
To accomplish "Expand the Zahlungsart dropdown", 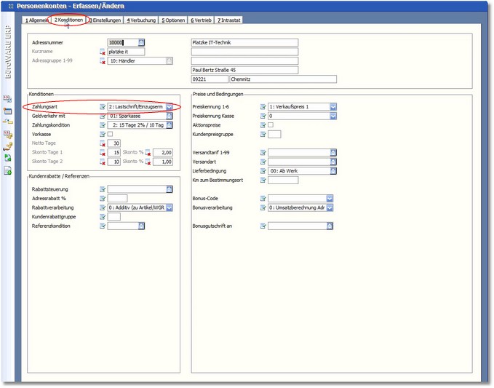I will (x=169, y=107).
